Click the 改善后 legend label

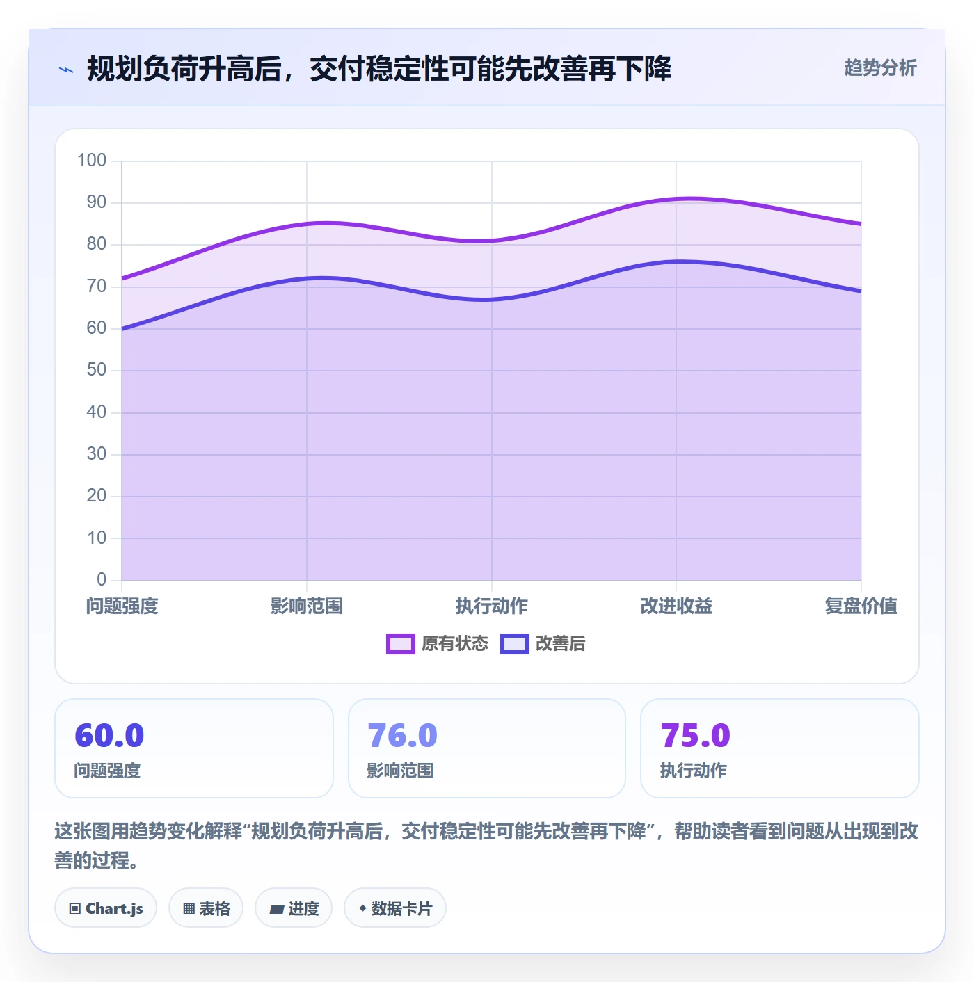click(x=561, y=644)
